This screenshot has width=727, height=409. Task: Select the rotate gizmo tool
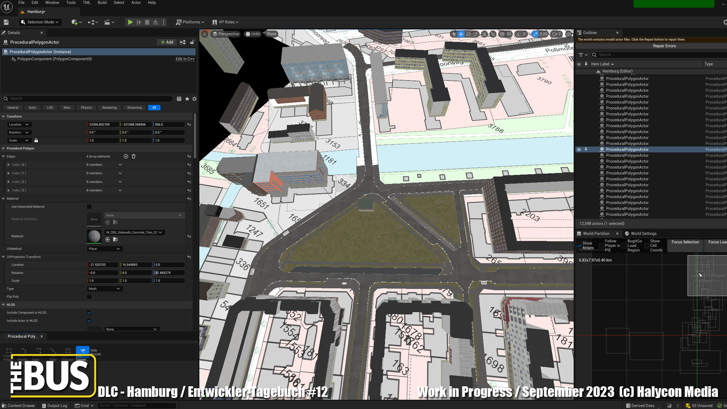(468, 34)
